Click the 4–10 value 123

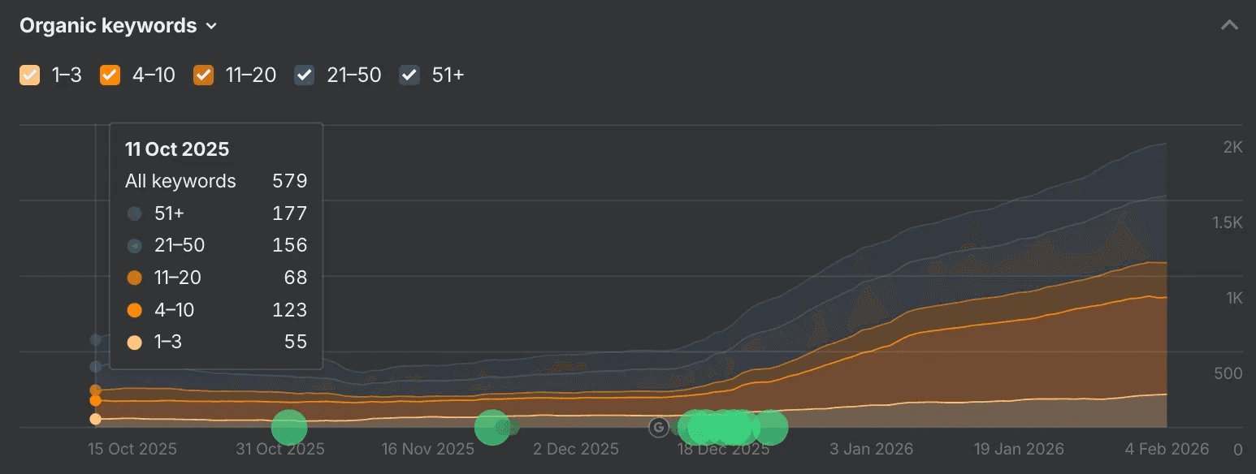(291, 310)
